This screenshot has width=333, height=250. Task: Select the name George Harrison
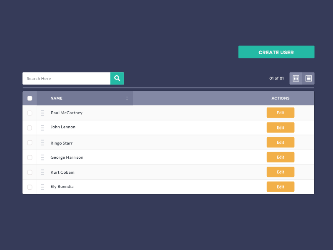[x=67, y=157]
